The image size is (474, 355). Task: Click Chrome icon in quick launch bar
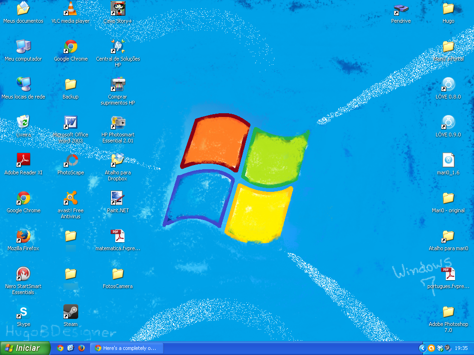[x=60, y=348]
